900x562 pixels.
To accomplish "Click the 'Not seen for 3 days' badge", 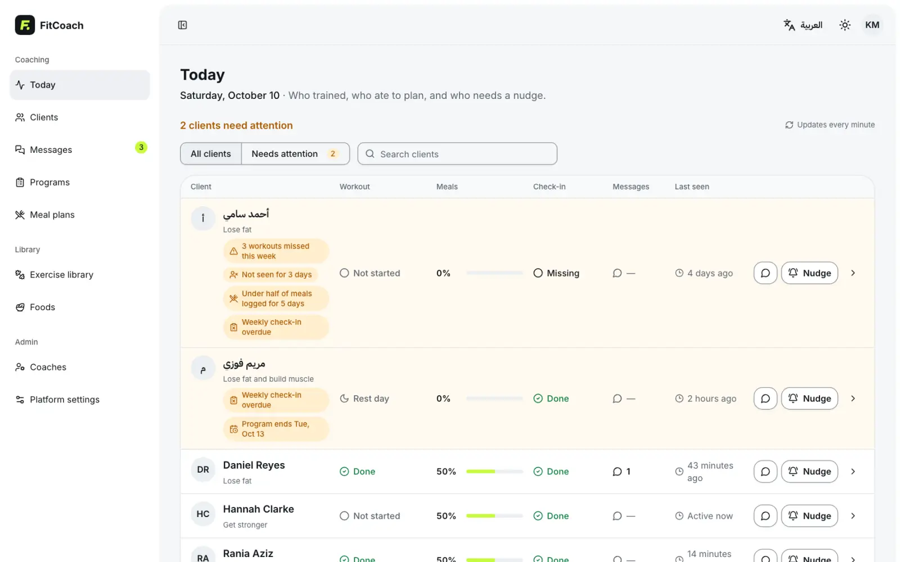I will [x=271, y=275].
